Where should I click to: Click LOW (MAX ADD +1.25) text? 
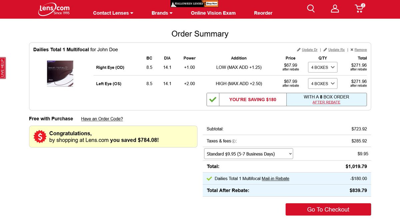click(x=239, y=68)
